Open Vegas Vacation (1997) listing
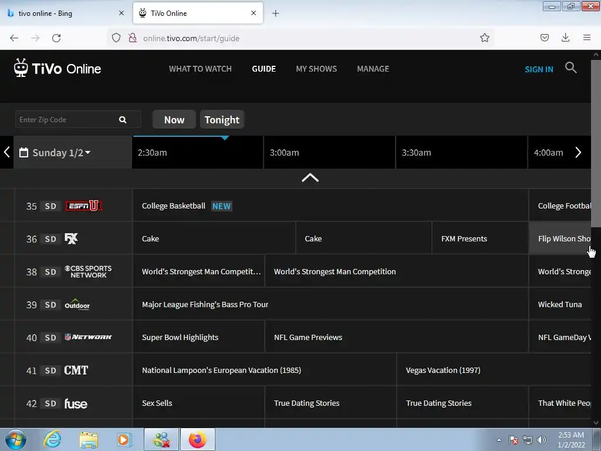 [x=494, y=370]
